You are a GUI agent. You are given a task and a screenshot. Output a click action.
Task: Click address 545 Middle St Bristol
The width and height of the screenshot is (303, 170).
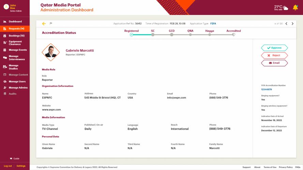[x=102, y=98]
